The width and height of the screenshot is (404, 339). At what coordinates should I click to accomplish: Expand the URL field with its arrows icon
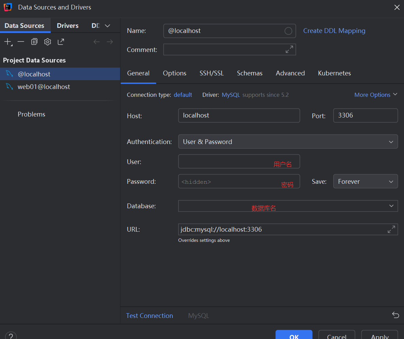[x=391, y=229]
